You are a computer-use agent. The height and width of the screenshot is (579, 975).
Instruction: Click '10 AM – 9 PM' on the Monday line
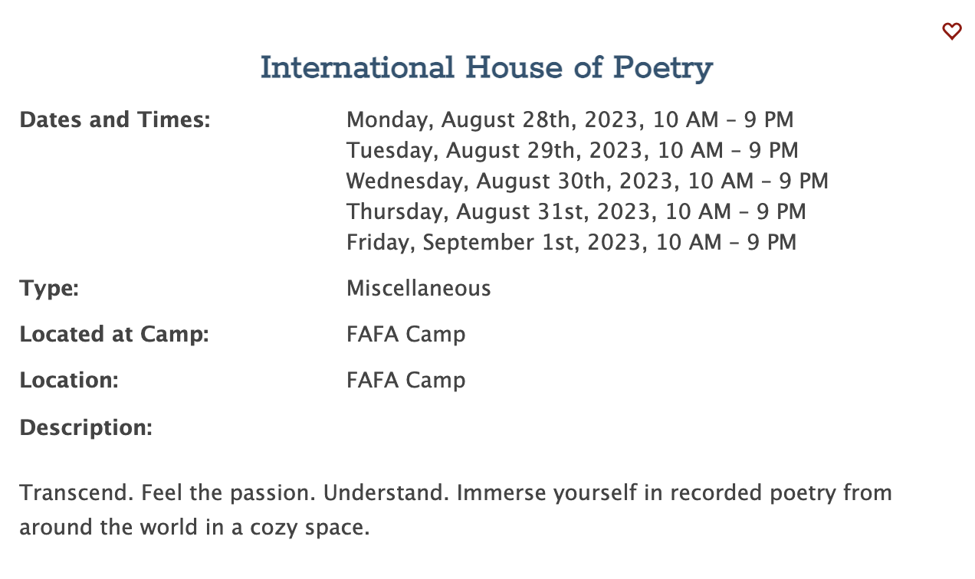coord(725,120)
